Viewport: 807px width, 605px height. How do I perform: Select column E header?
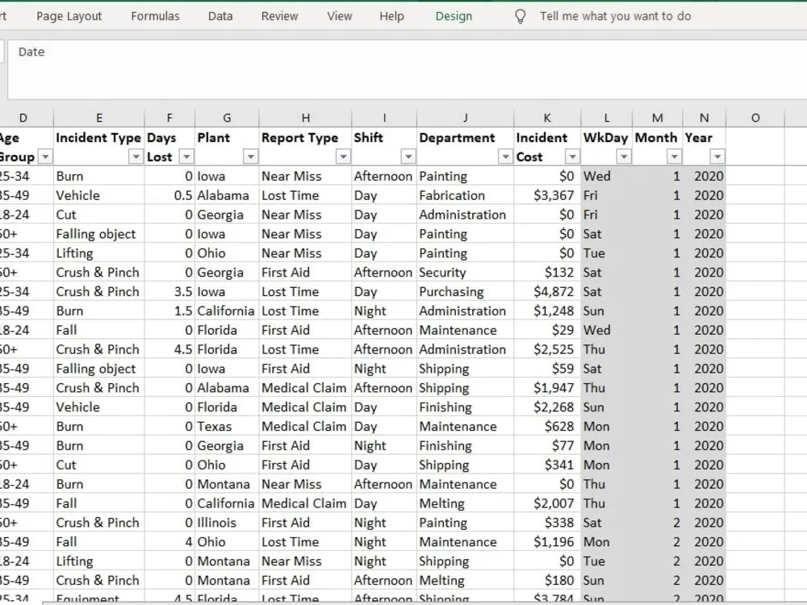tap(98, 118)
